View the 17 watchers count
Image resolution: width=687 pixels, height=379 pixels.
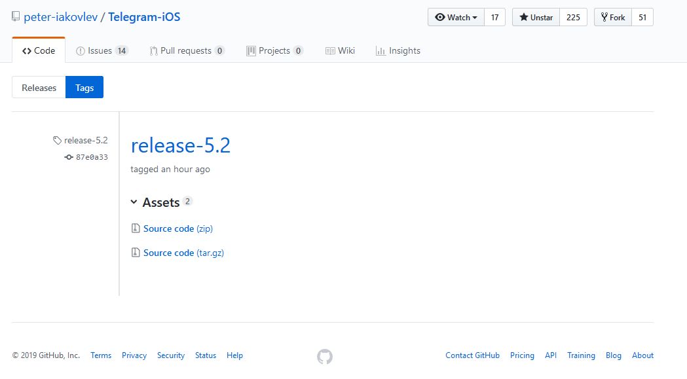[494, 17]
